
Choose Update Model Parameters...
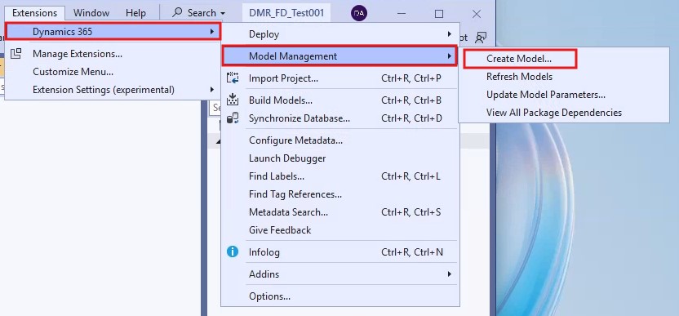coord(546,95)
